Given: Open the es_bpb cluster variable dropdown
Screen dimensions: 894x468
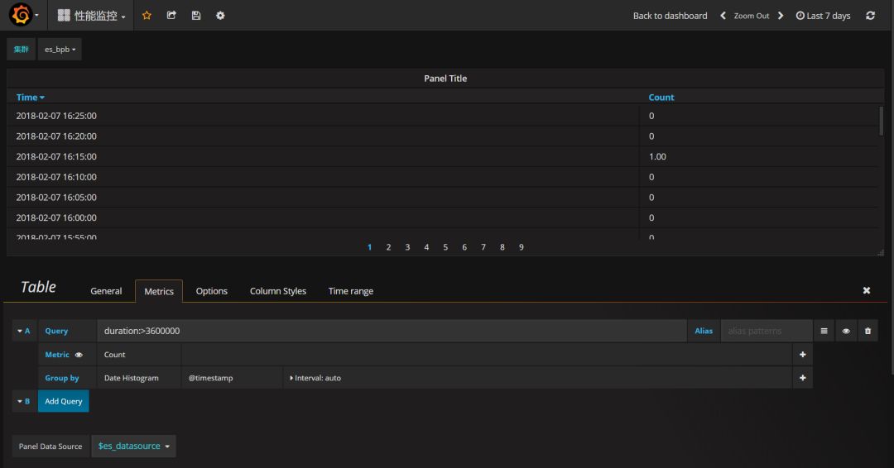Looking at the screenshot, I should pos(60,49).
